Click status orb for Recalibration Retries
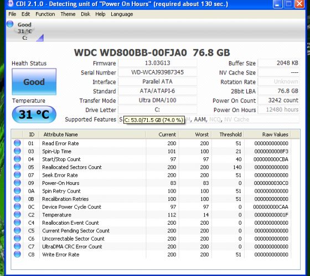The image size is (310, 276). pyautogui.click(x=17, y=199)
